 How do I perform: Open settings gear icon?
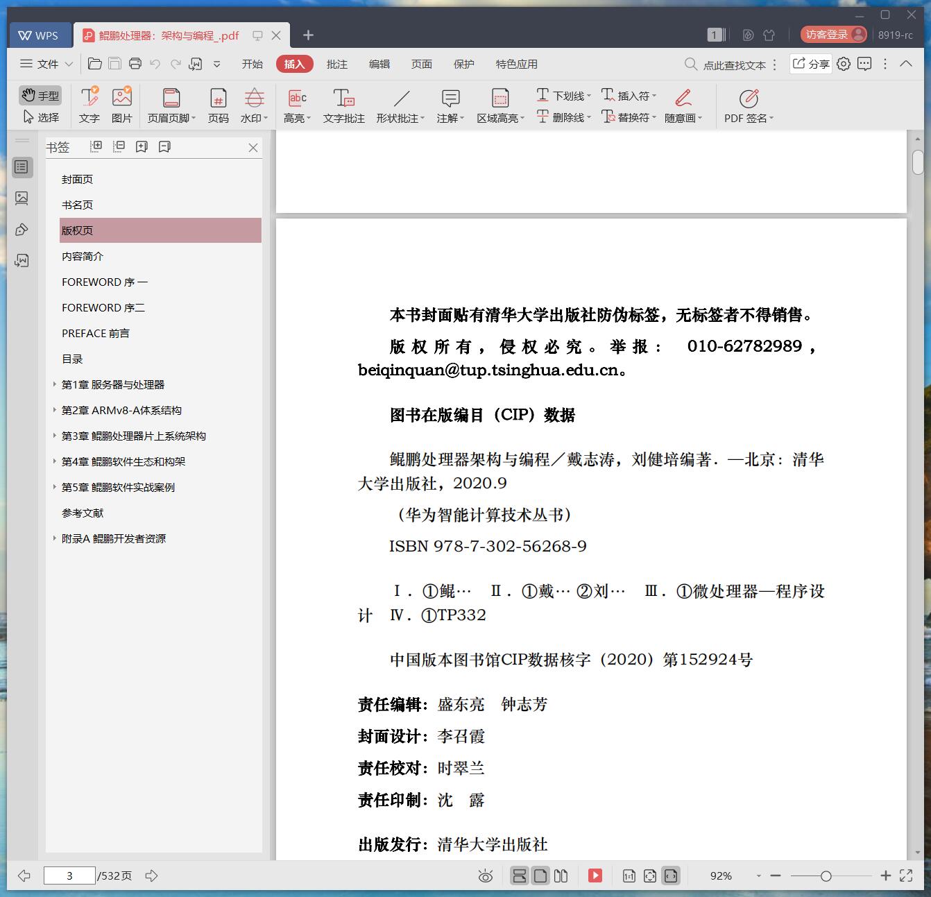click(844, 64)
